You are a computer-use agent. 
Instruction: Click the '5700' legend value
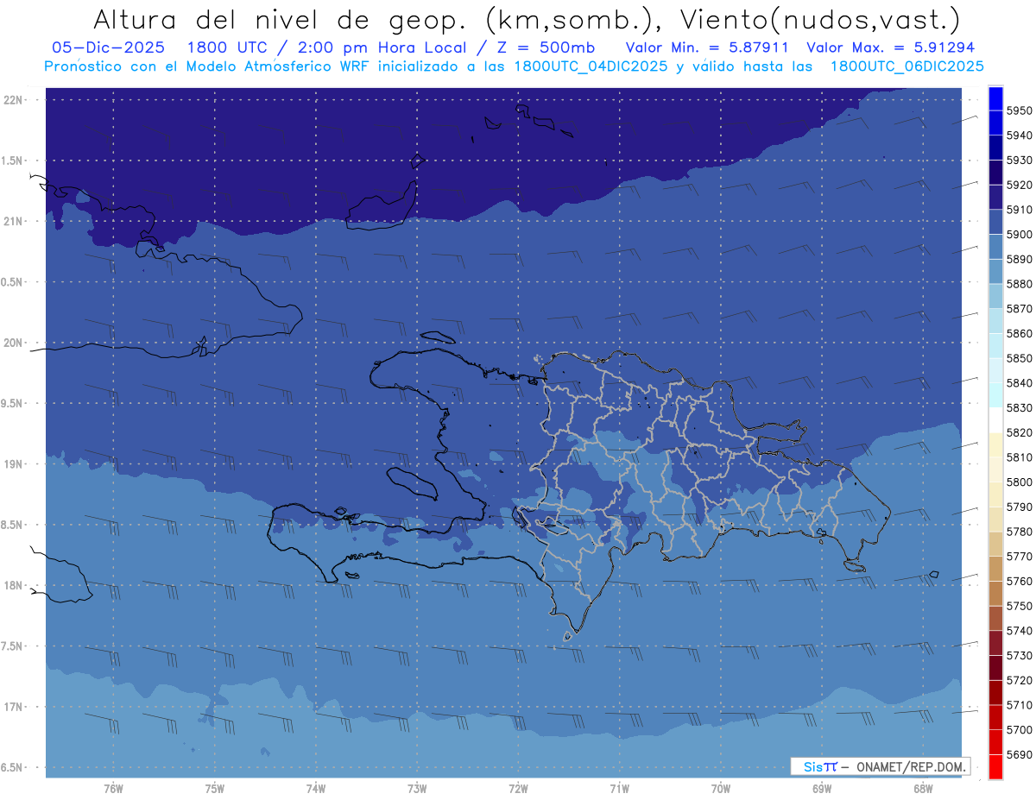1019,730
